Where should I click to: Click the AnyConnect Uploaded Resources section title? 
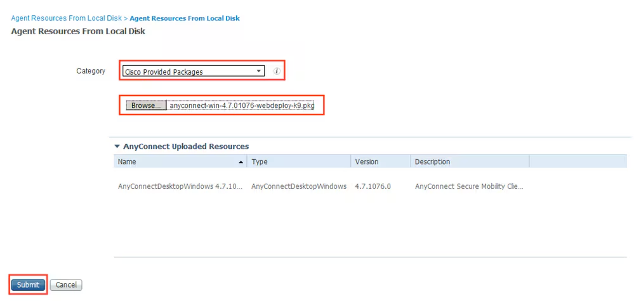tap(185, 146)
